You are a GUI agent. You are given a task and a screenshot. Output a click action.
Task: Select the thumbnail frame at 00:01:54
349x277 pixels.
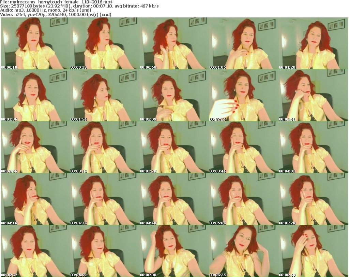(x=105, y=95)
